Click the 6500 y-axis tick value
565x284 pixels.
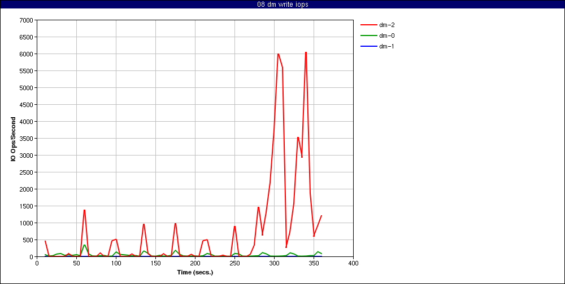pos(26,37)
